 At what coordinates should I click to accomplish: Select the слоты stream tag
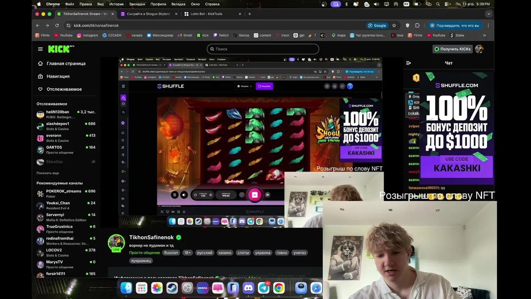click(x=243, y=252)
